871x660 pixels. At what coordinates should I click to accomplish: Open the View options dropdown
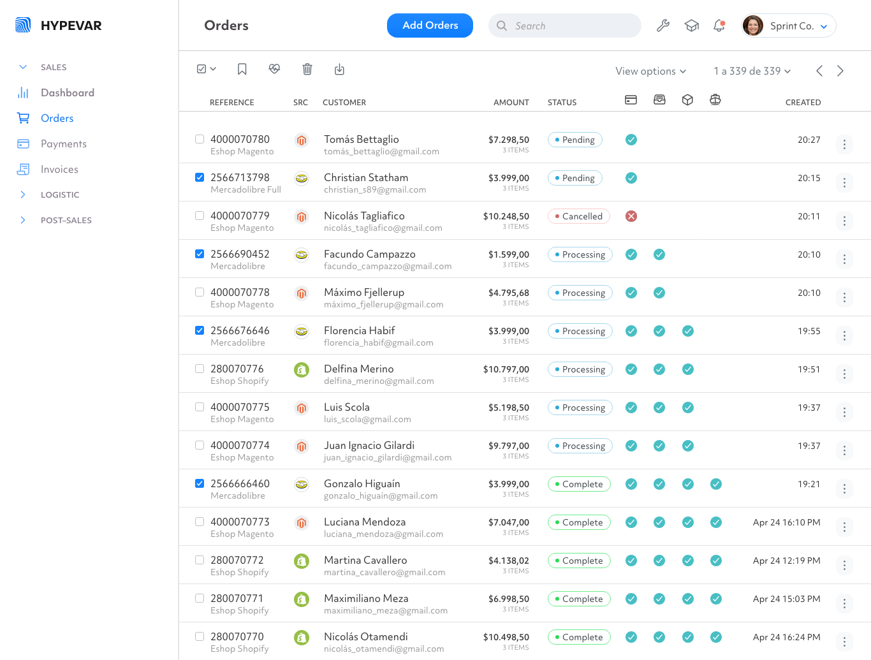coord(650,71)
